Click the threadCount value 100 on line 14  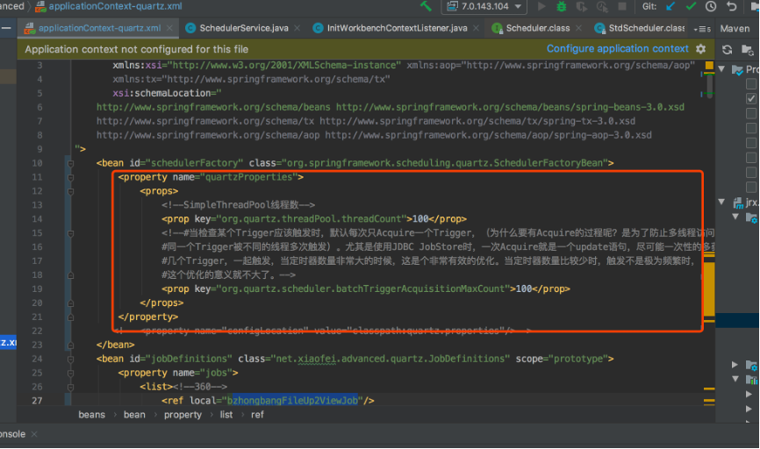(420, 219)
